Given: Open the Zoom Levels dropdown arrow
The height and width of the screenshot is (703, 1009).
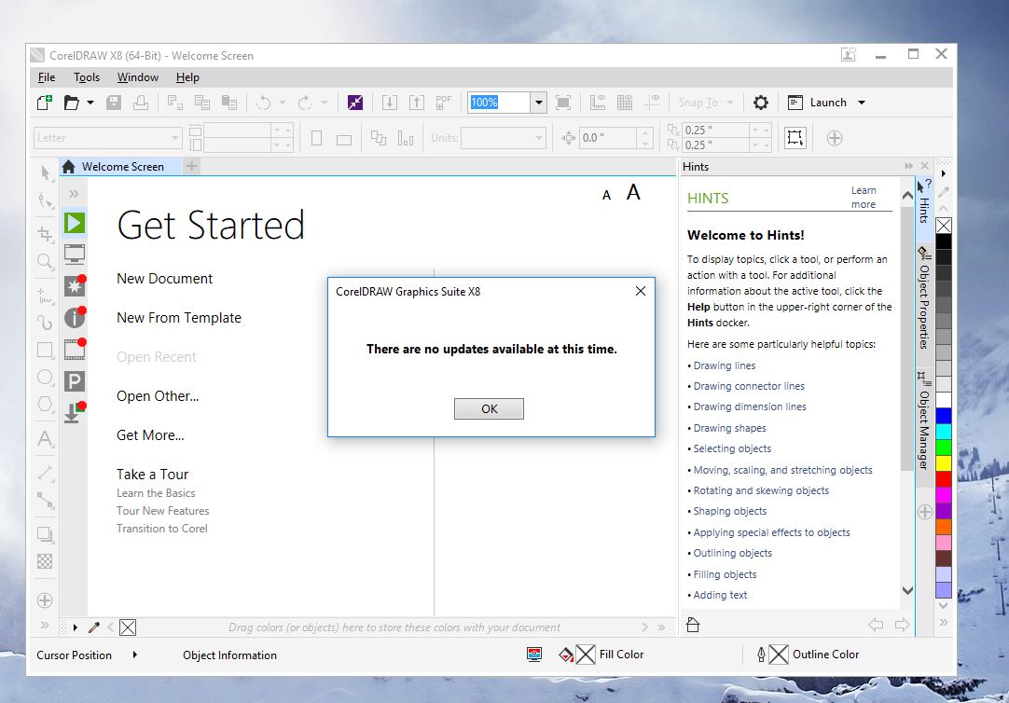Looking at the screenshot, I should (538, 103).
